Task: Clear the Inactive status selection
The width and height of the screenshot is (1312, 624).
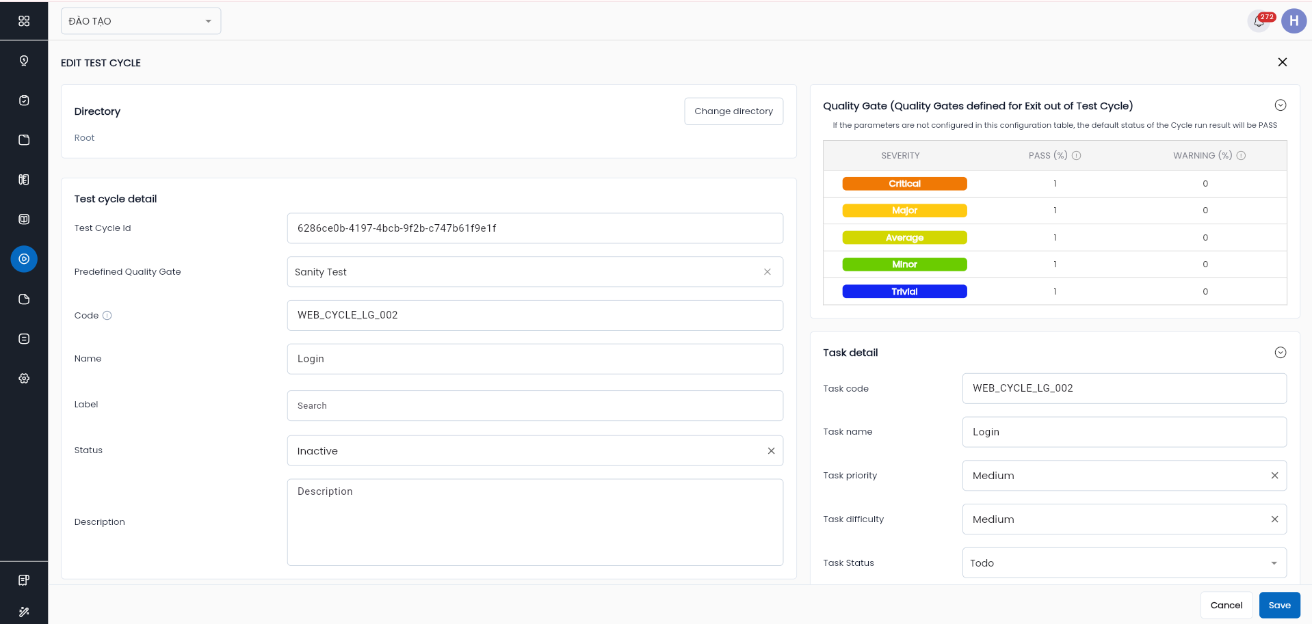Action: (771, 451)
